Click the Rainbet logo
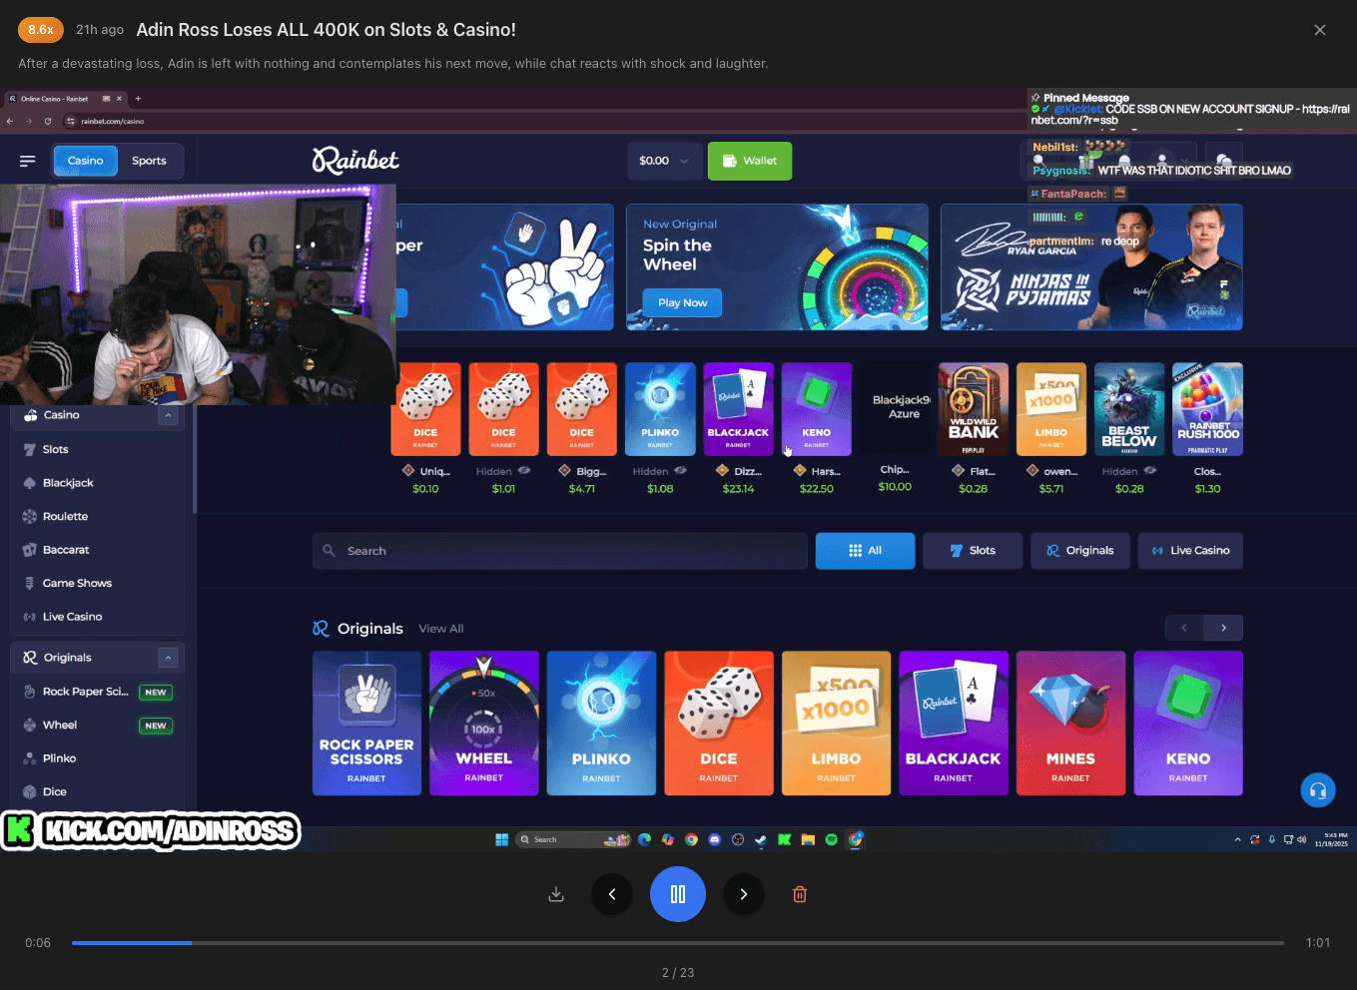Screen dimensions: 1357x990 [355, 160]
